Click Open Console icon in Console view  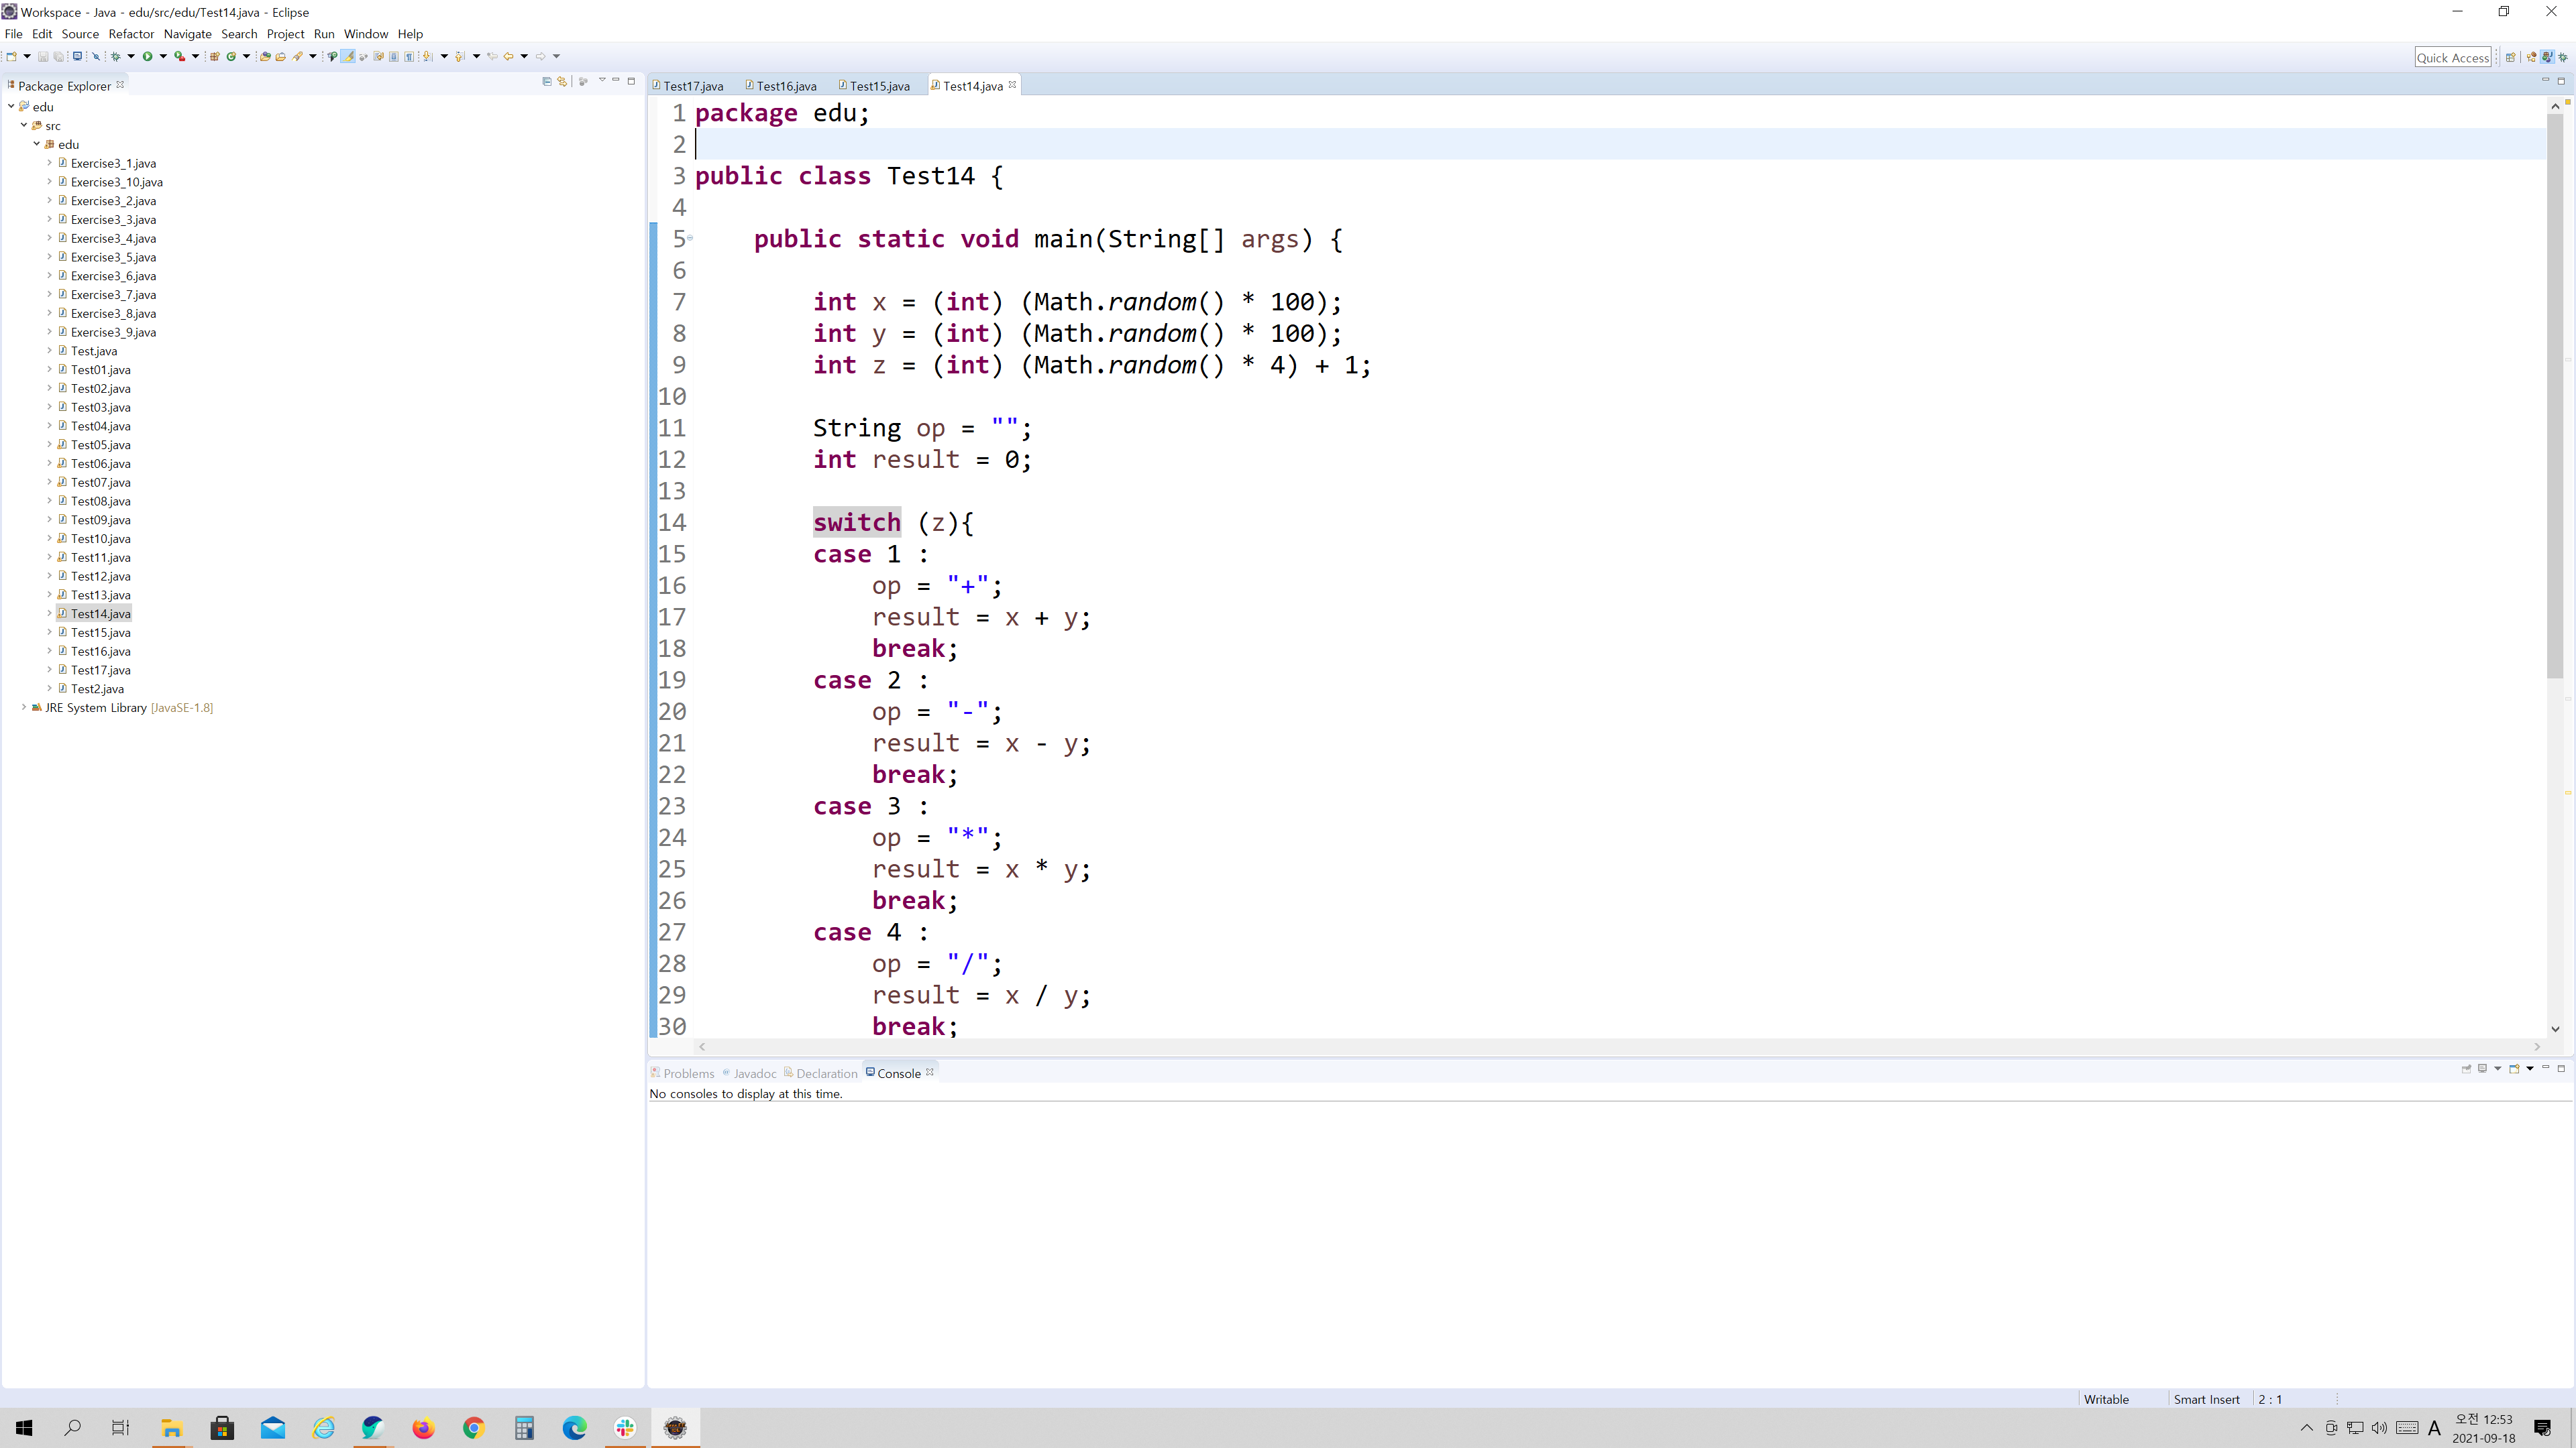pos(2514,1069)
